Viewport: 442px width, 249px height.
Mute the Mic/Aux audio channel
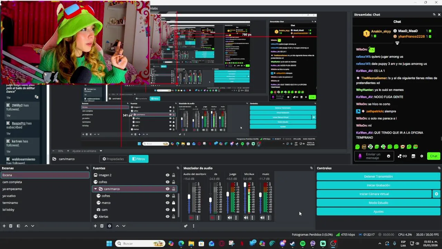pos(246,218)
